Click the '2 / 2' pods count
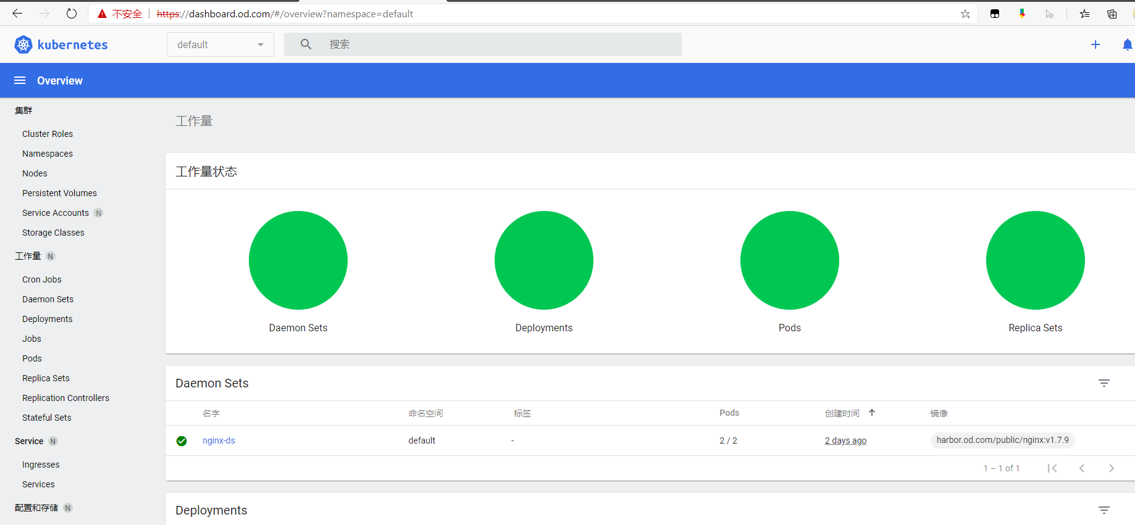Image resolution: width=1135 pixels, height=525 pixels. 728,440
